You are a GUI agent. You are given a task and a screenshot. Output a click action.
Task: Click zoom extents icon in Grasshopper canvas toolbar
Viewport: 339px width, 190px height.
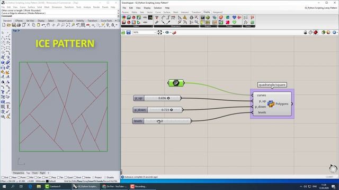pyautogui.click(x=160, y=32)
